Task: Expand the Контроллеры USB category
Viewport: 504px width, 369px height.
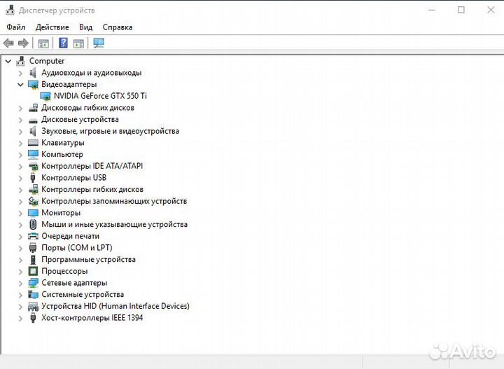Action: pos(20,178)
